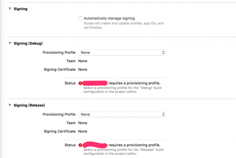Click the Signing (Release) heading text
Screen dimensions: 236x158
tap(29, 105)
